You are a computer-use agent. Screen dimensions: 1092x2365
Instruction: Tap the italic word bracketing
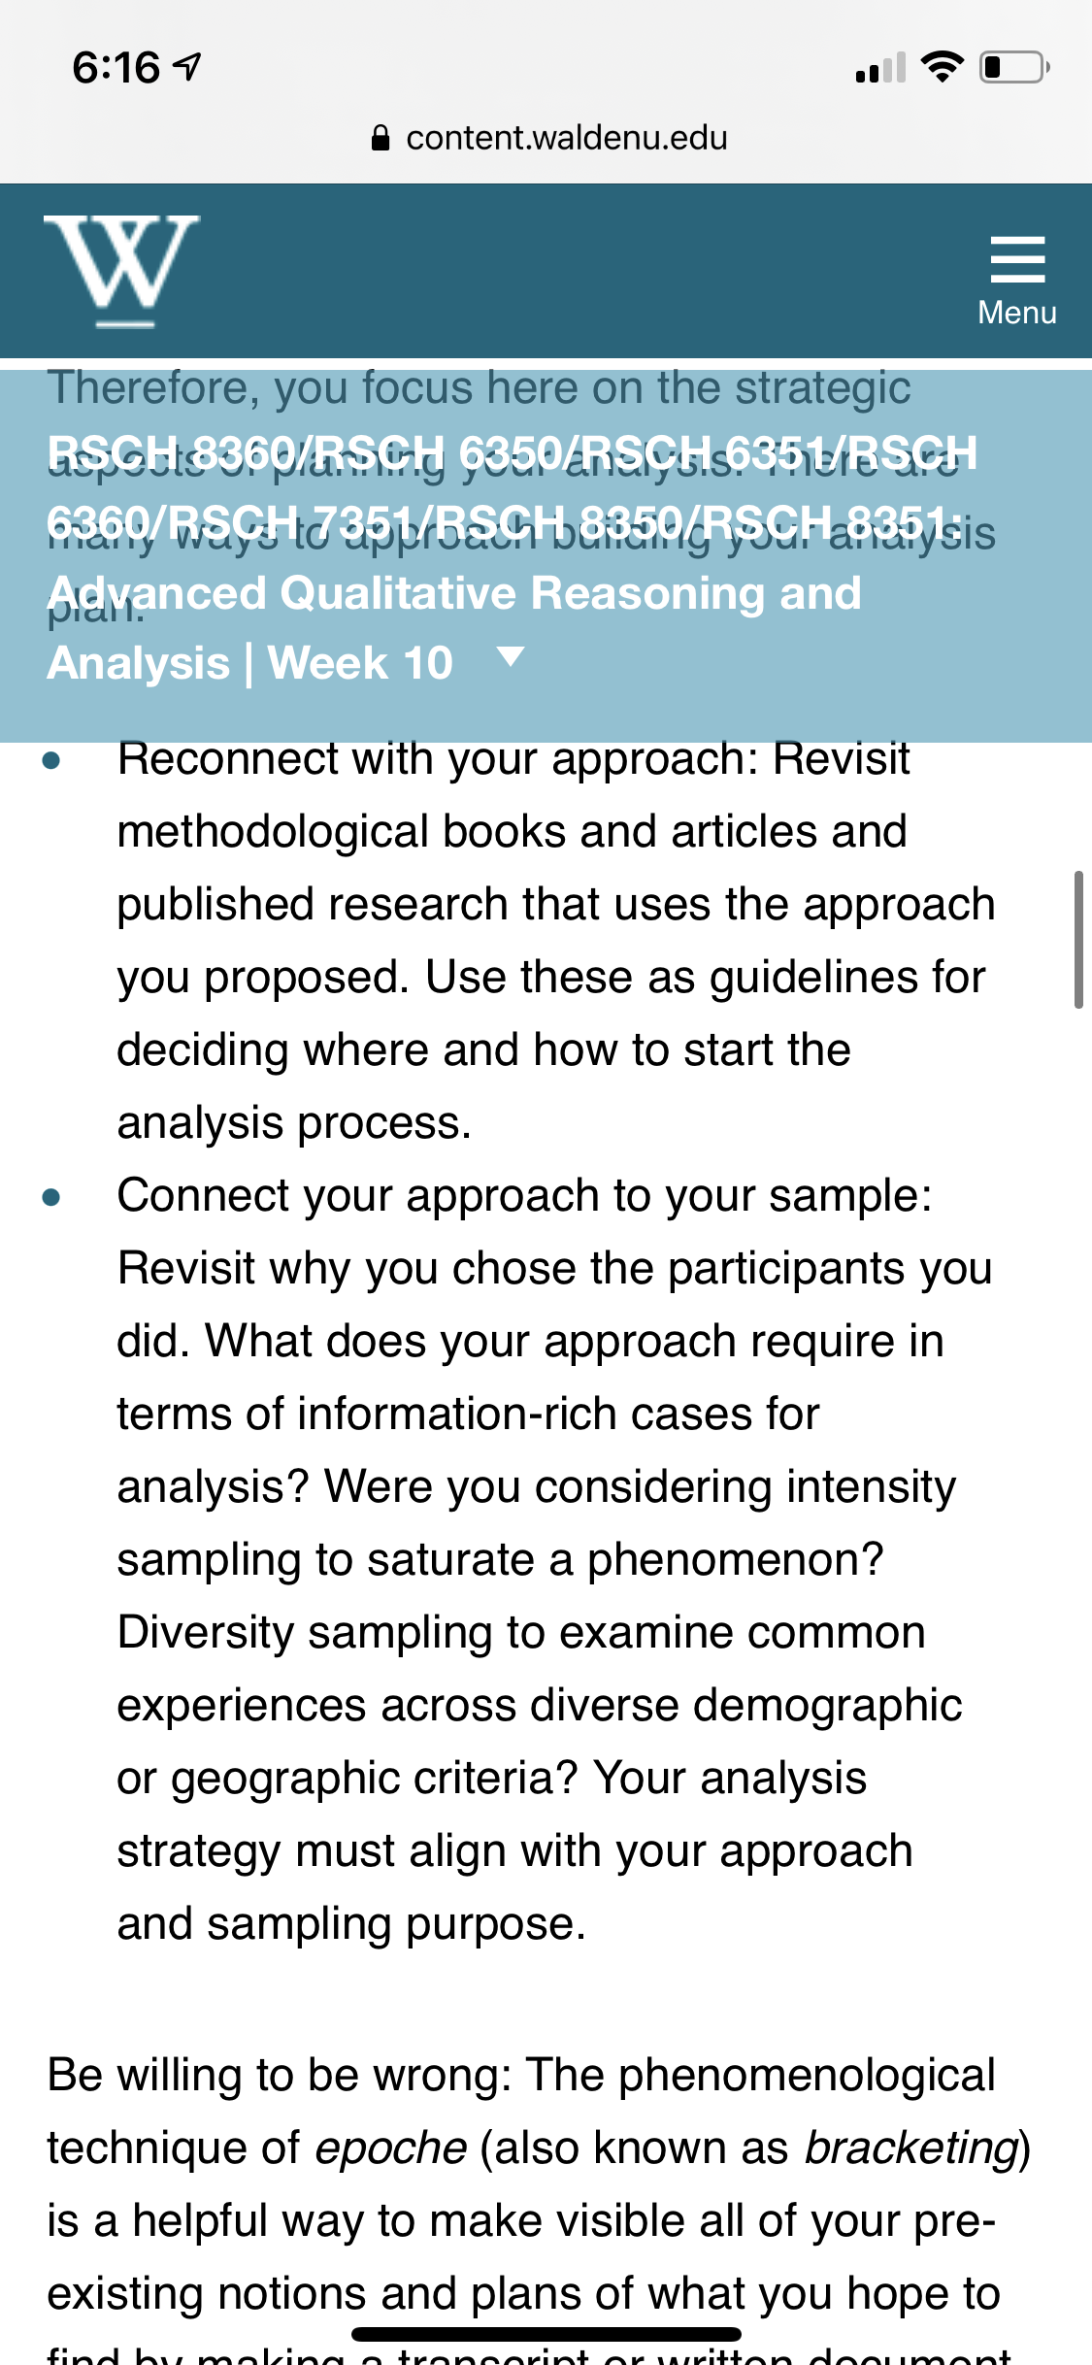coord(911,2148)
